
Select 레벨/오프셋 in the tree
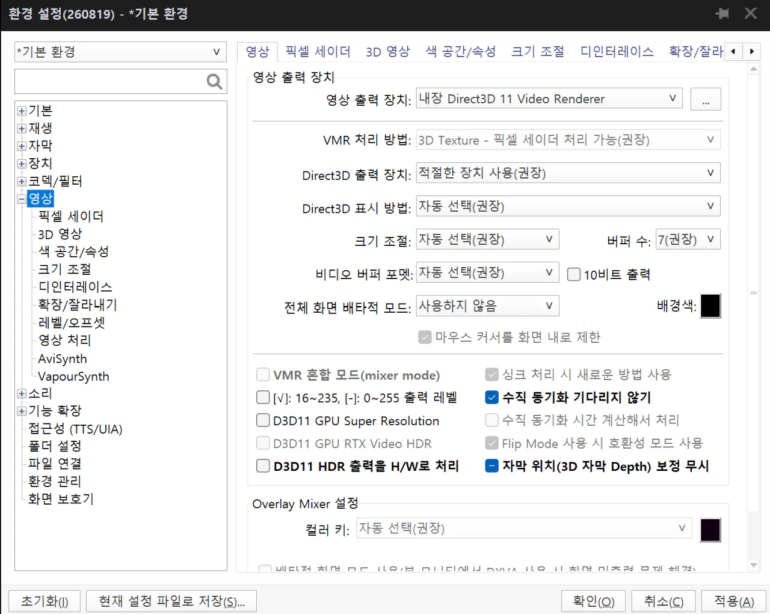(x=72, y=323)
